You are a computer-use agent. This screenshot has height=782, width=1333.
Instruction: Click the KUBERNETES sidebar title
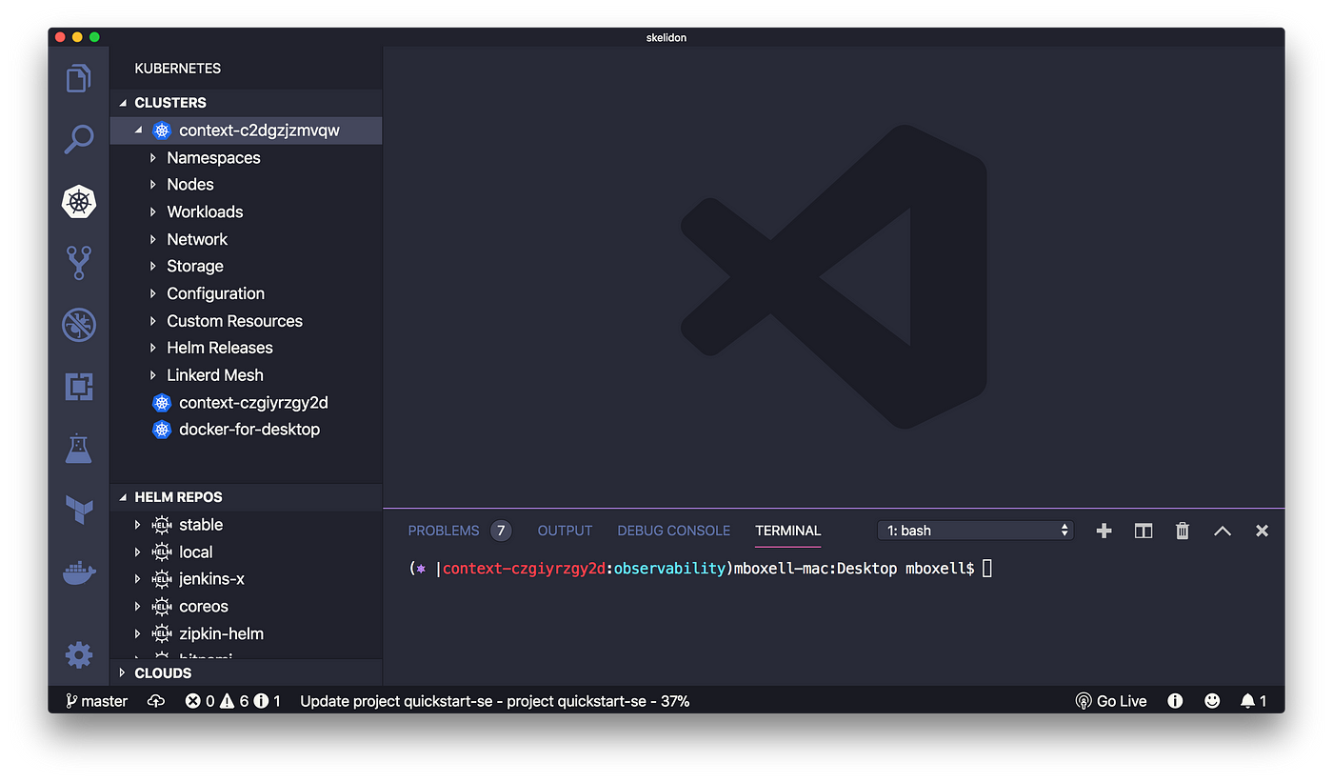pyautogui.click(x=178, y=69)
